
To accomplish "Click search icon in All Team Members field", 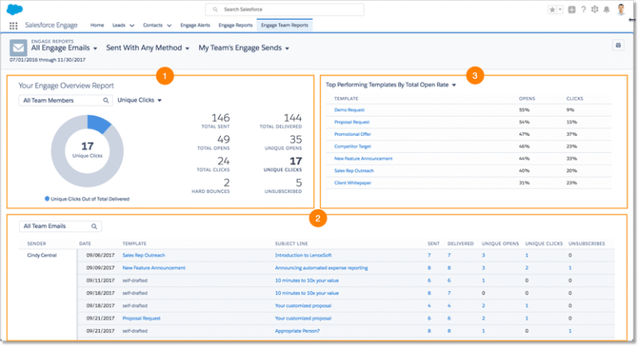I will point(106,100).
